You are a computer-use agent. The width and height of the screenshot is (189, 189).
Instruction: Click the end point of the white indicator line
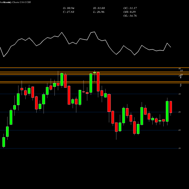click(171, 47)
